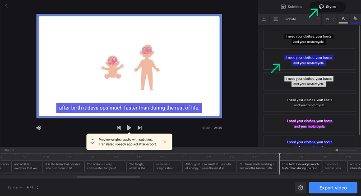Select the blue background subtitle style
361x196 pixels.
click(310, 60)
